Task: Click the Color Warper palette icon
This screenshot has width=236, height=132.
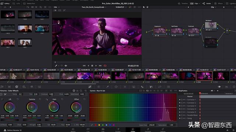Action: (98, 87)
